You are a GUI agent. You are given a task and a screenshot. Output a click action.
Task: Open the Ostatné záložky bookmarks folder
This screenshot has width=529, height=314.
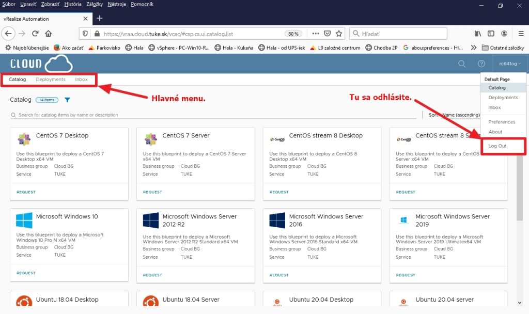coord(503,48)
